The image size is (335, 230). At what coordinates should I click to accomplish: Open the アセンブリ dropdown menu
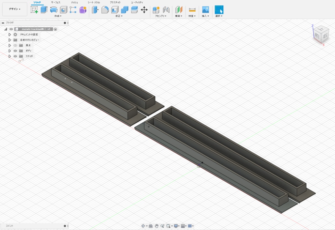[x=161, y=16]
